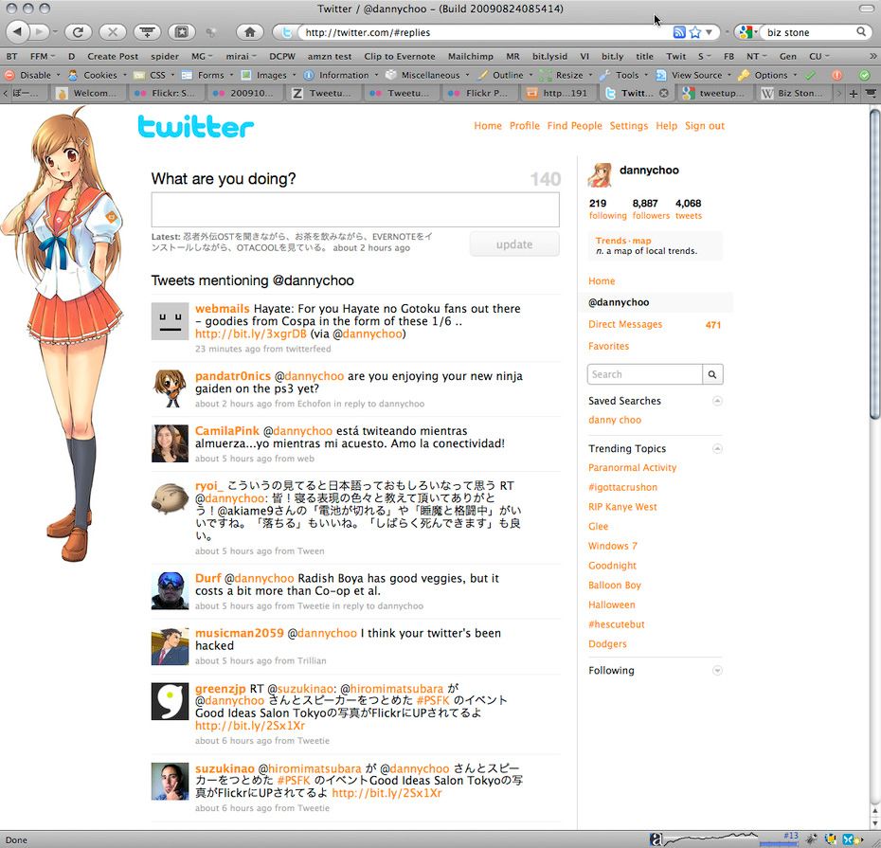Screen dimensions: 881x848
Task: Collapse the Saved Searches section
Action: click(717, 401)
